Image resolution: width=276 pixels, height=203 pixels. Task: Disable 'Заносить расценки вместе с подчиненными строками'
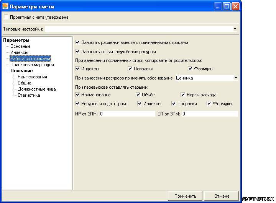78,42
